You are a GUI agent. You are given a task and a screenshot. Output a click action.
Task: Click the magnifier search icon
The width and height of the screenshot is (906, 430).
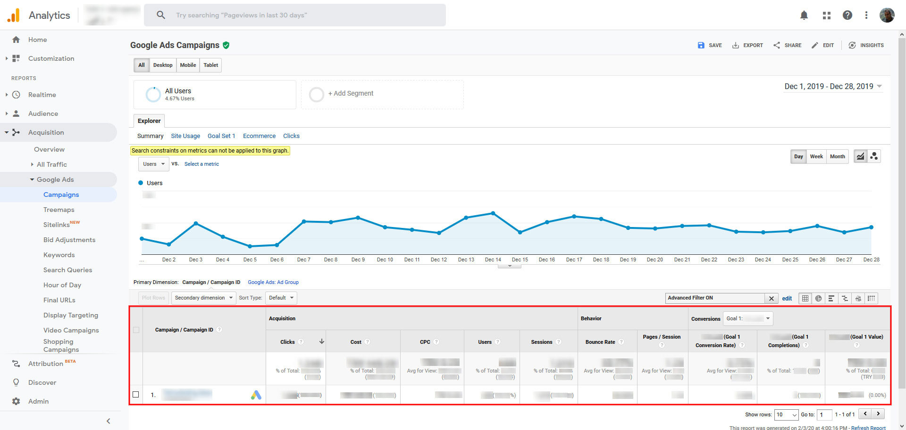coord(161,15)
